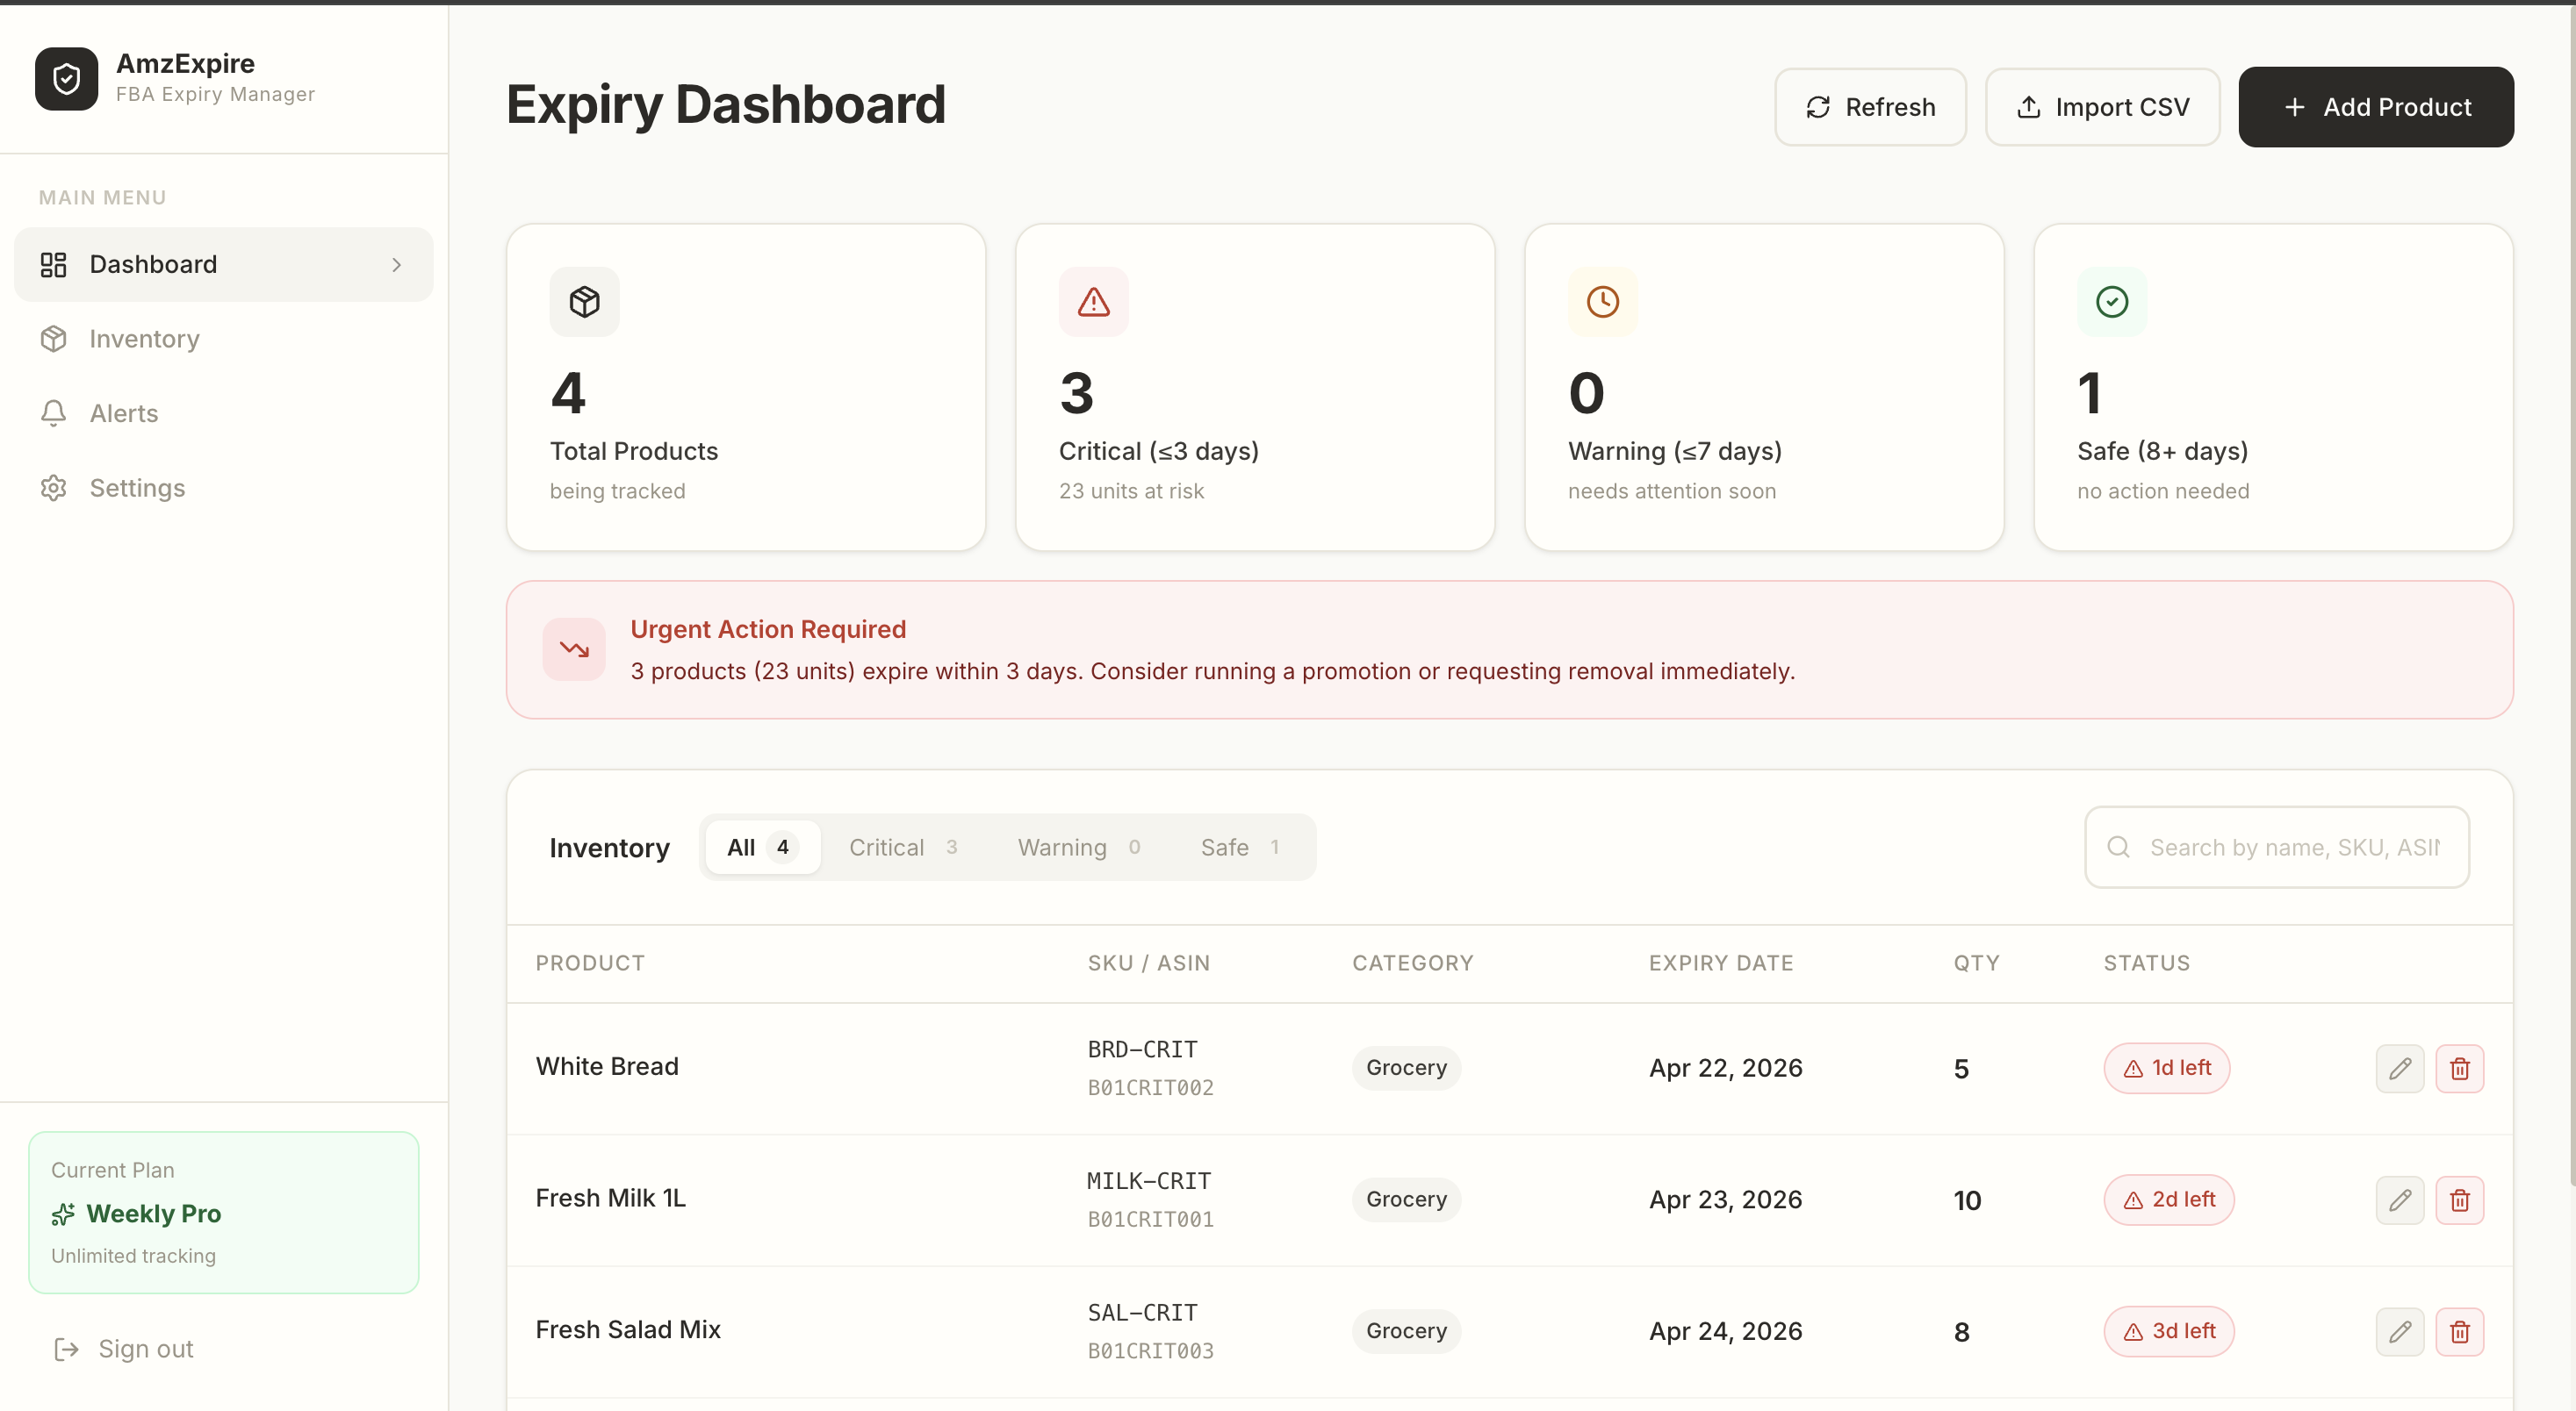Open the Dashboard menu item
The image size is (2576, 1411).
tap(223, 264)
